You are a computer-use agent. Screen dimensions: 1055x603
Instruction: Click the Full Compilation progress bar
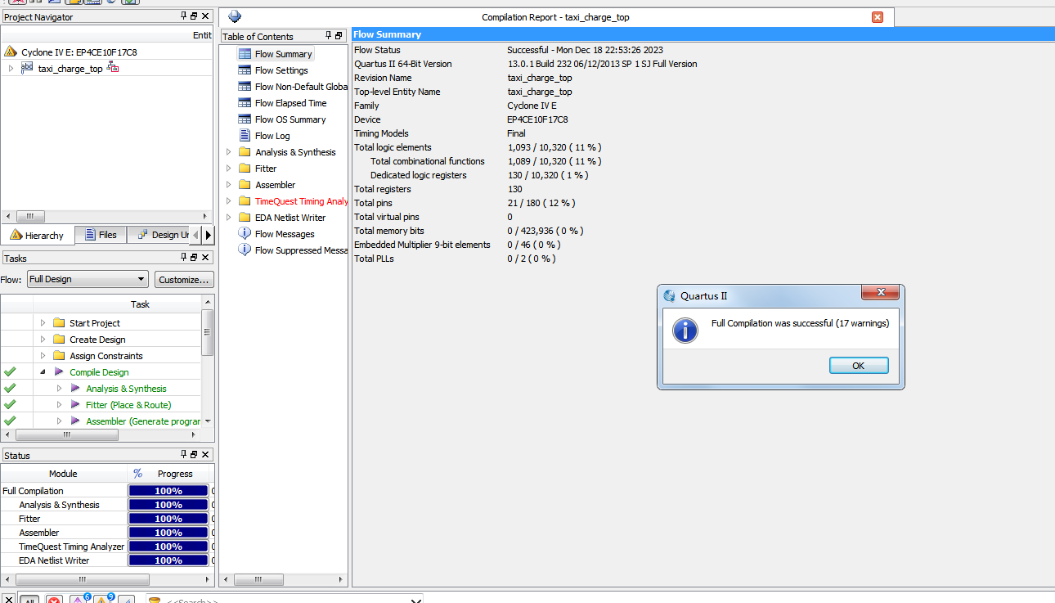[168, 491]
